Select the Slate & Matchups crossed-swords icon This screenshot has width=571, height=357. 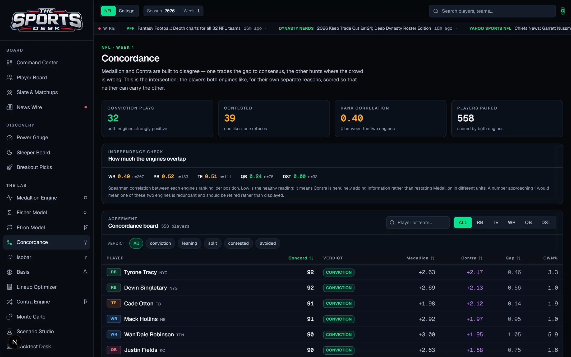coord(10,92)
